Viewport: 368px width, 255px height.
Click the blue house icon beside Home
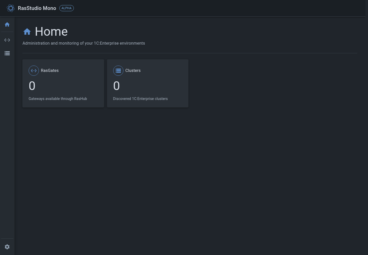27,32
